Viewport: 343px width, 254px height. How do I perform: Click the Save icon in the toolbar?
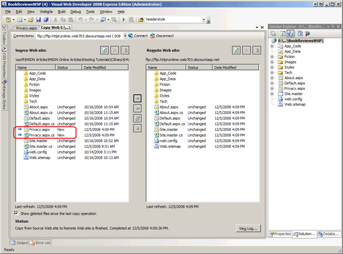pyautogui.click(x=38, y=20)
